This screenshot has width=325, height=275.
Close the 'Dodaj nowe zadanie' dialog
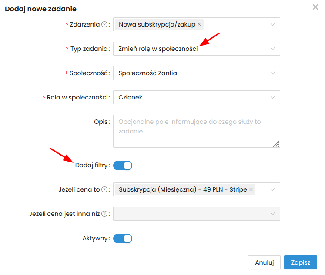pyautogui.click(x=315, y=7)
